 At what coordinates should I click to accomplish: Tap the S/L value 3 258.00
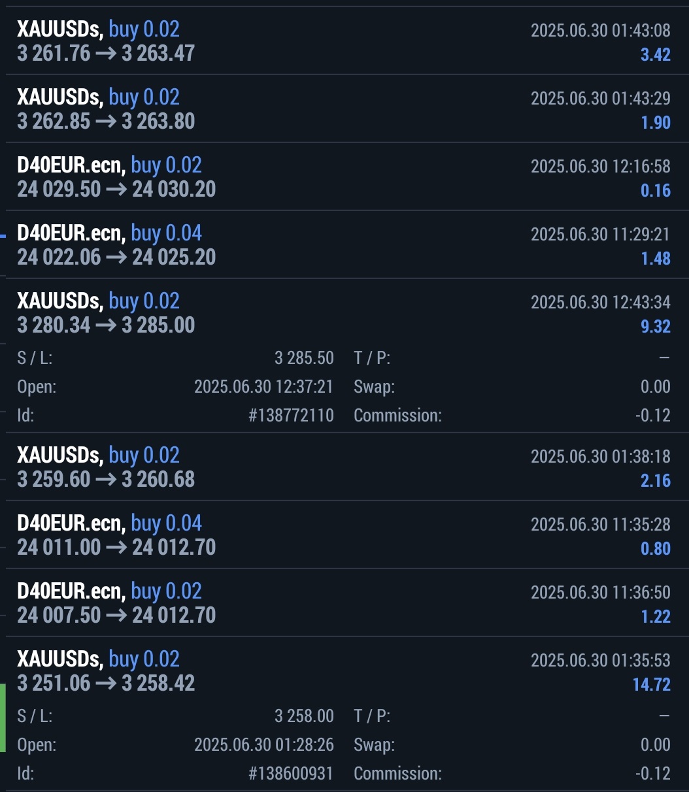point(304,716)
